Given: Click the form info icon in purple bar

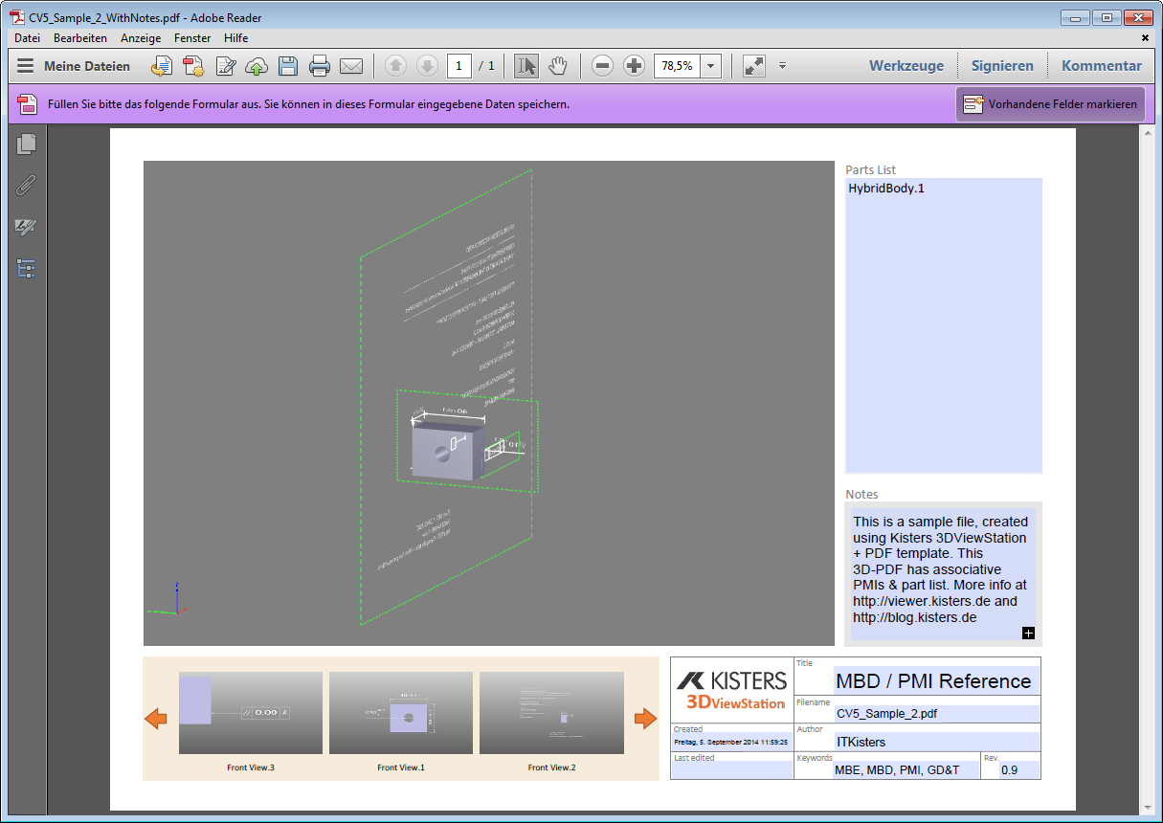Looking at the screenshot, I should coord(27,104).
